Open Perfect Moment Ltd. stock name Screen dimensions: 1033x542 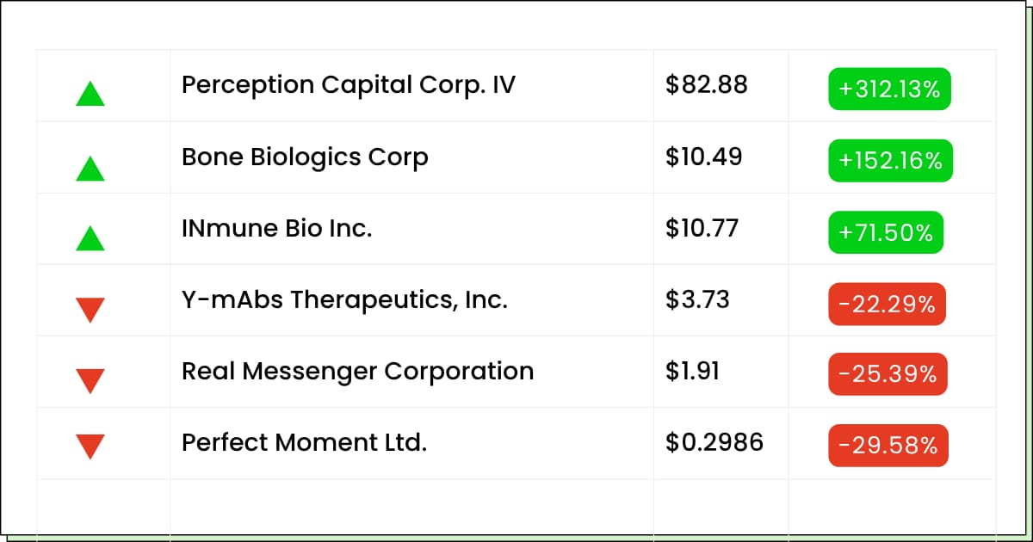pos(304,443)
